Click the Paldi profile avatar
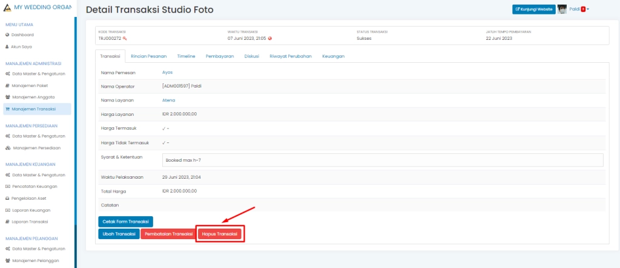 click(562, 10)
